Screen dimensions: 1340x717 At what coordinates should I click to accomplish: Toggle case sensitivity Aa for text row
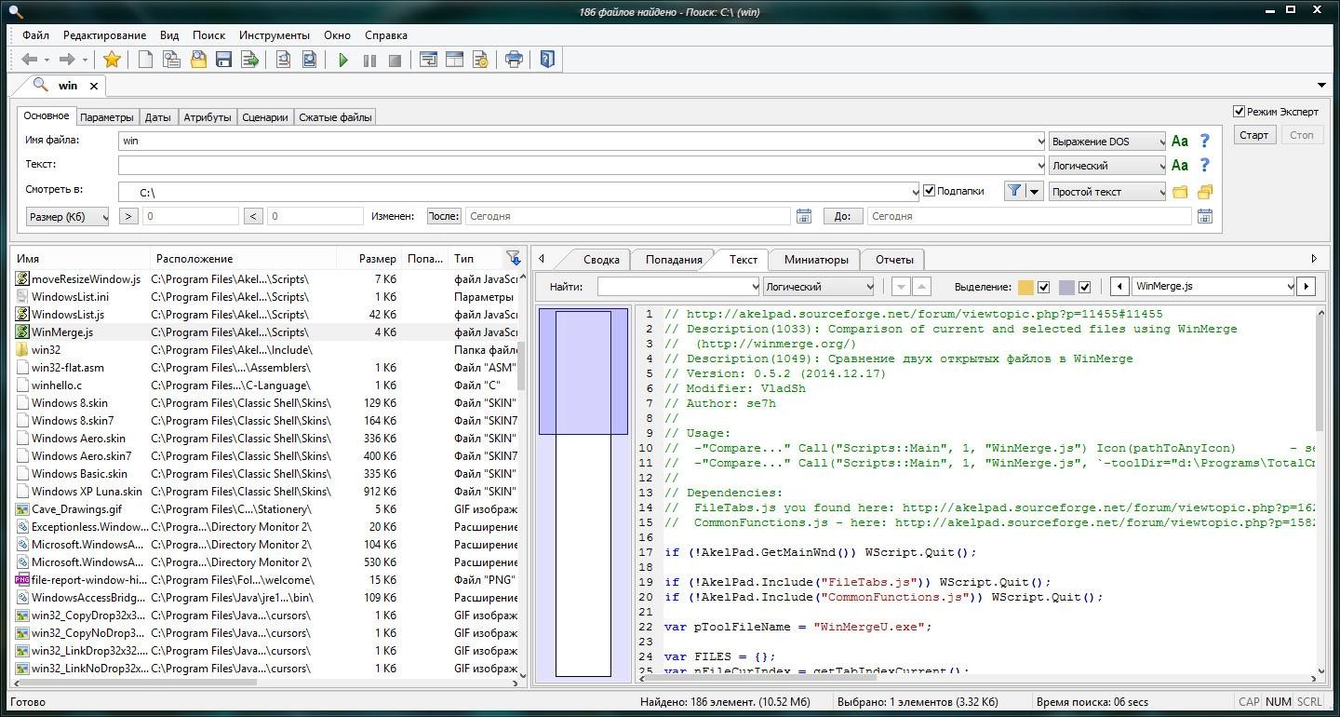pos(1180,166)
